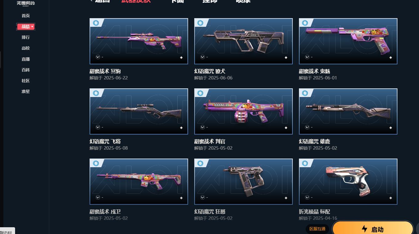Click the diamond icon on 幻语魔咒 飞将 card
419x234 pixels.
coord(181,127)
